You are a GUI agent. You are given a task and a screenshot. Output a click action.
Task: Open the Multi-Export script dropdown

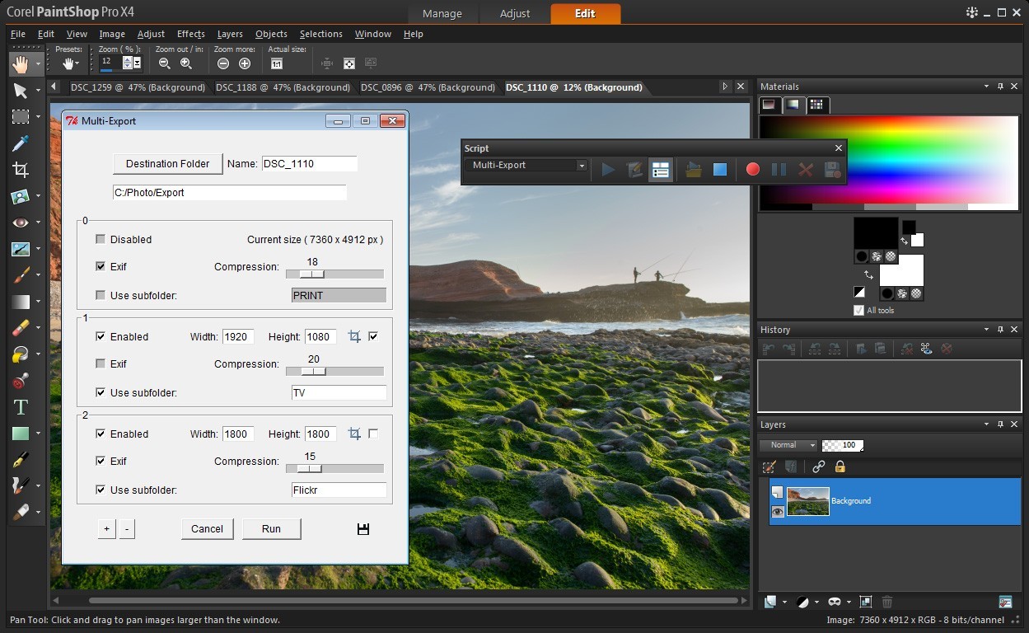pyautogui.click(x=582, y=165)
